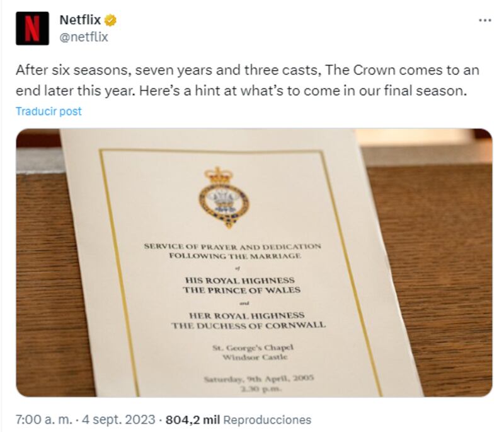Click the Saturday, 9th April, 2005 date line
Viewport: 504px width, 432px height.
coord(258,378)
